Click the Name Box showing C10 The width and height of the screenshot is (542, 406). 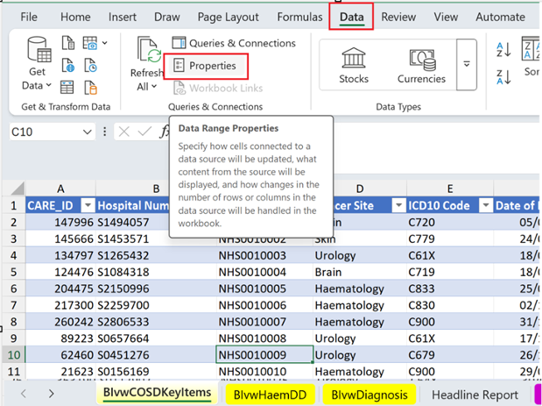coord(45,132)
